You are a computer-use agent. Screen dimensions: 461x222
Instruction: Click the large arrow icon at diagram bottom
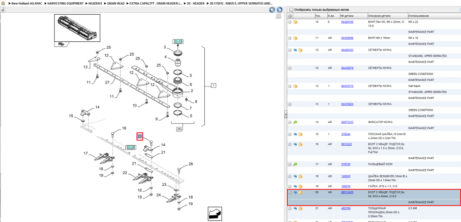click(x=214, y=213)
